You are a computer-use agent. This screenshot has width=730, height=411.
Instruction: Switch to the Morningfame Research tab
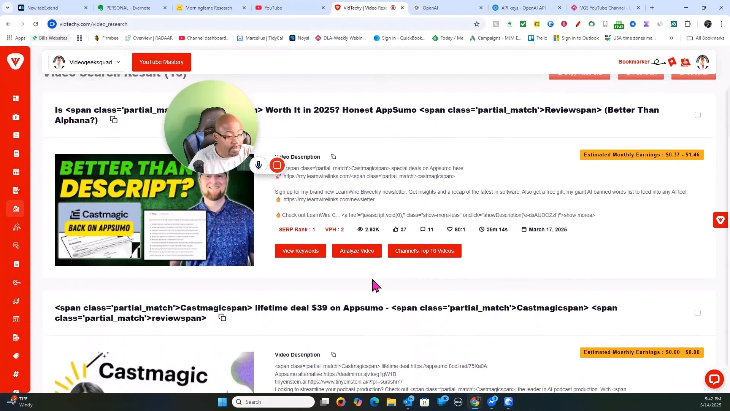click(211, 8)
